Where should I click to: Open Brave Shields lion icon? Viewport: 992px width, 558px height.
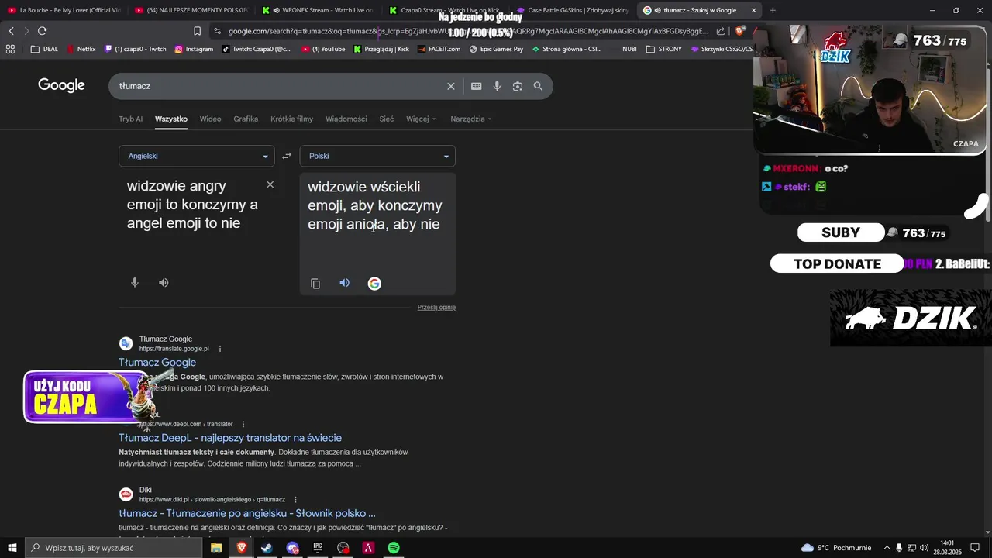pos(739,31)
